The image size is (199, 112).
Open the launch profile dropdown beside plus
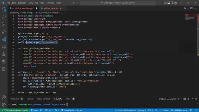click(x=181, y=99)
